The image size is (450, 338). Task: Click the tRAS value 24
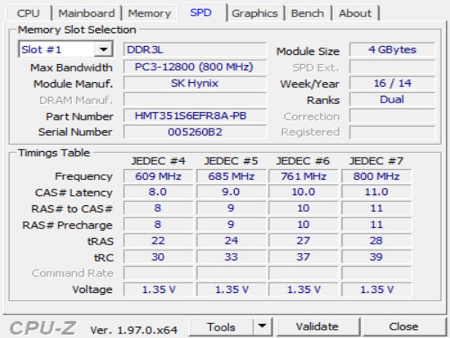[231, 241]
